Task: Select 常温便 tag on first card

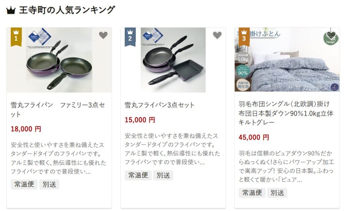Action: tap(24, 184)
